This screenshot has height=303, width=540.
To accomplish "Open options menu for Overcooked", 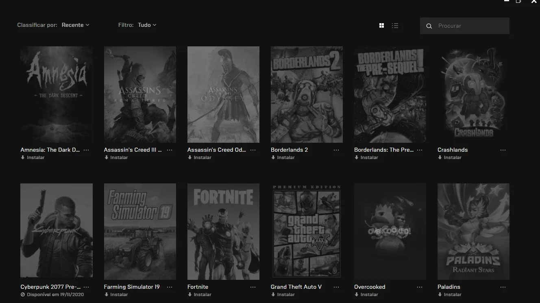I will [x=420, y=287].
